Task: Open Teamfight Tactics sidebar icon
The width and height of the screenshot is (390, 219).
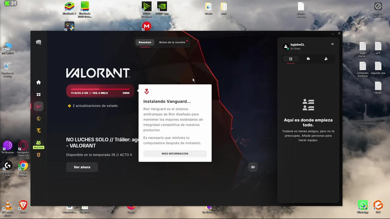Action: tap(39, 131)
